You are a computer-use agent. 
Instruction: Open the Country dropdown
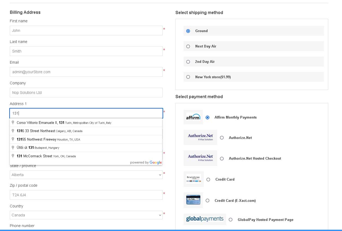pos(86,215)
